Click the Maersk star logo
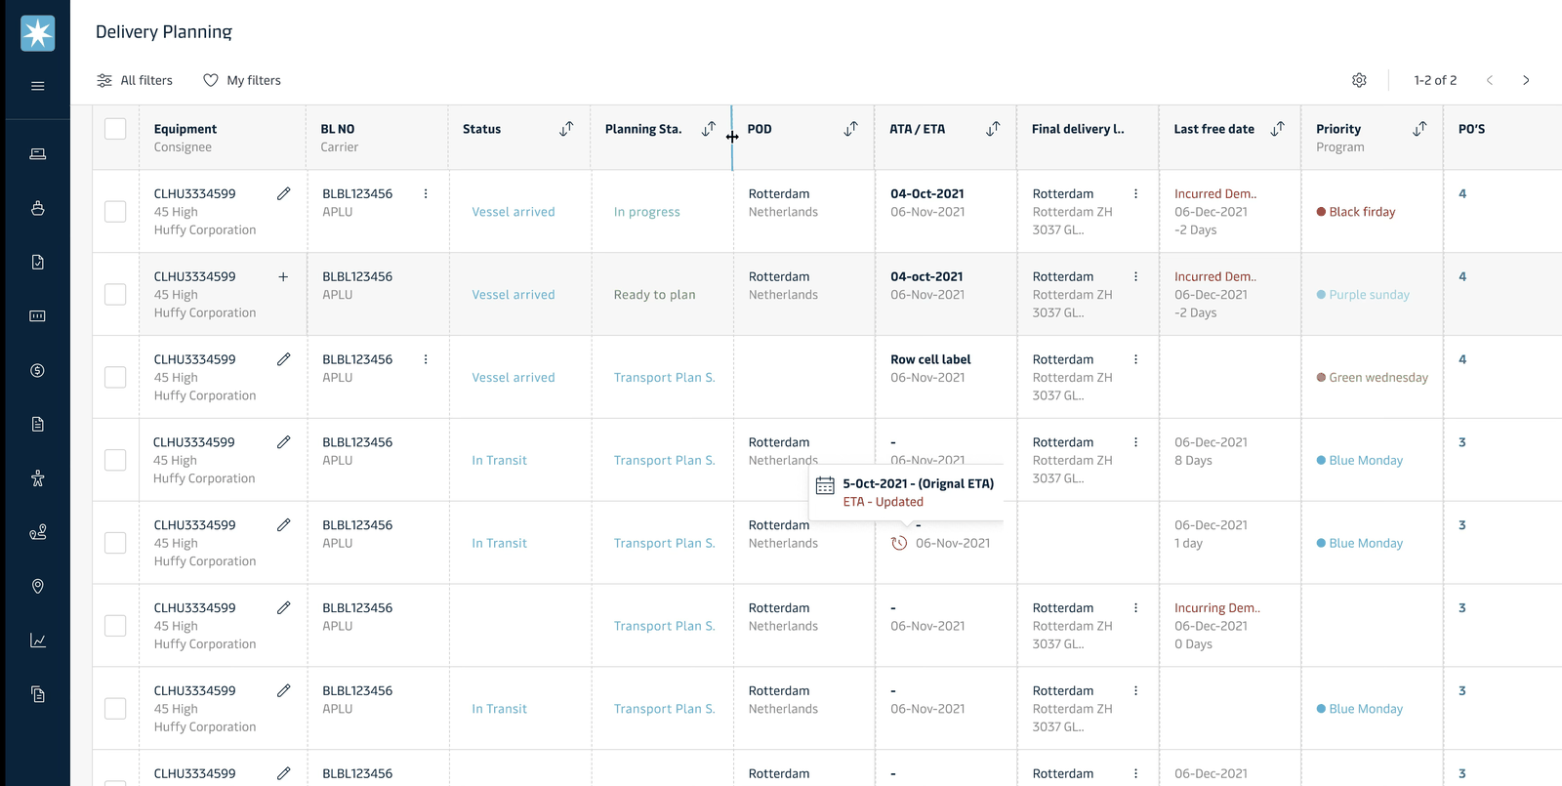Image resolution: width=1562 pixels, height=786 pixels. pyautogui.click(x=37, y=33)
